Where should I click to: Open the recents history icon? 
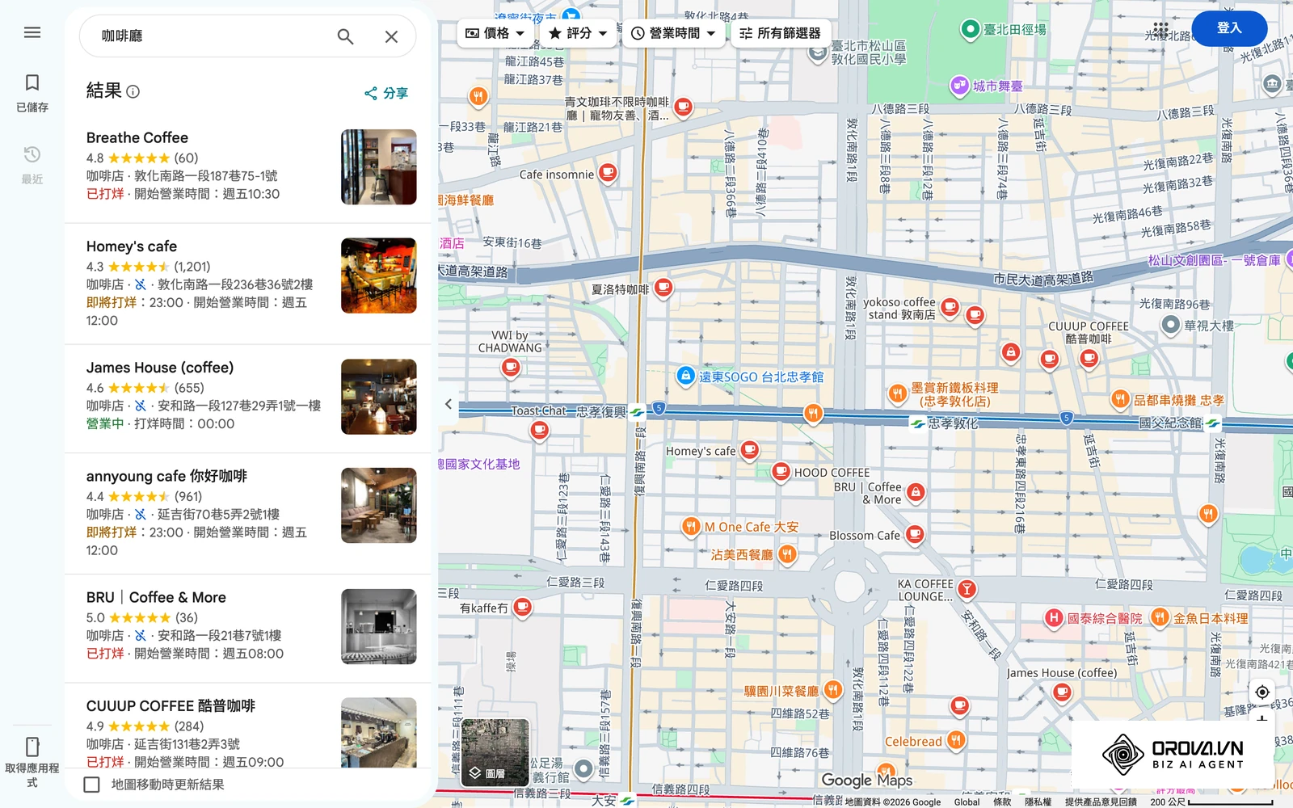point(32,154)
